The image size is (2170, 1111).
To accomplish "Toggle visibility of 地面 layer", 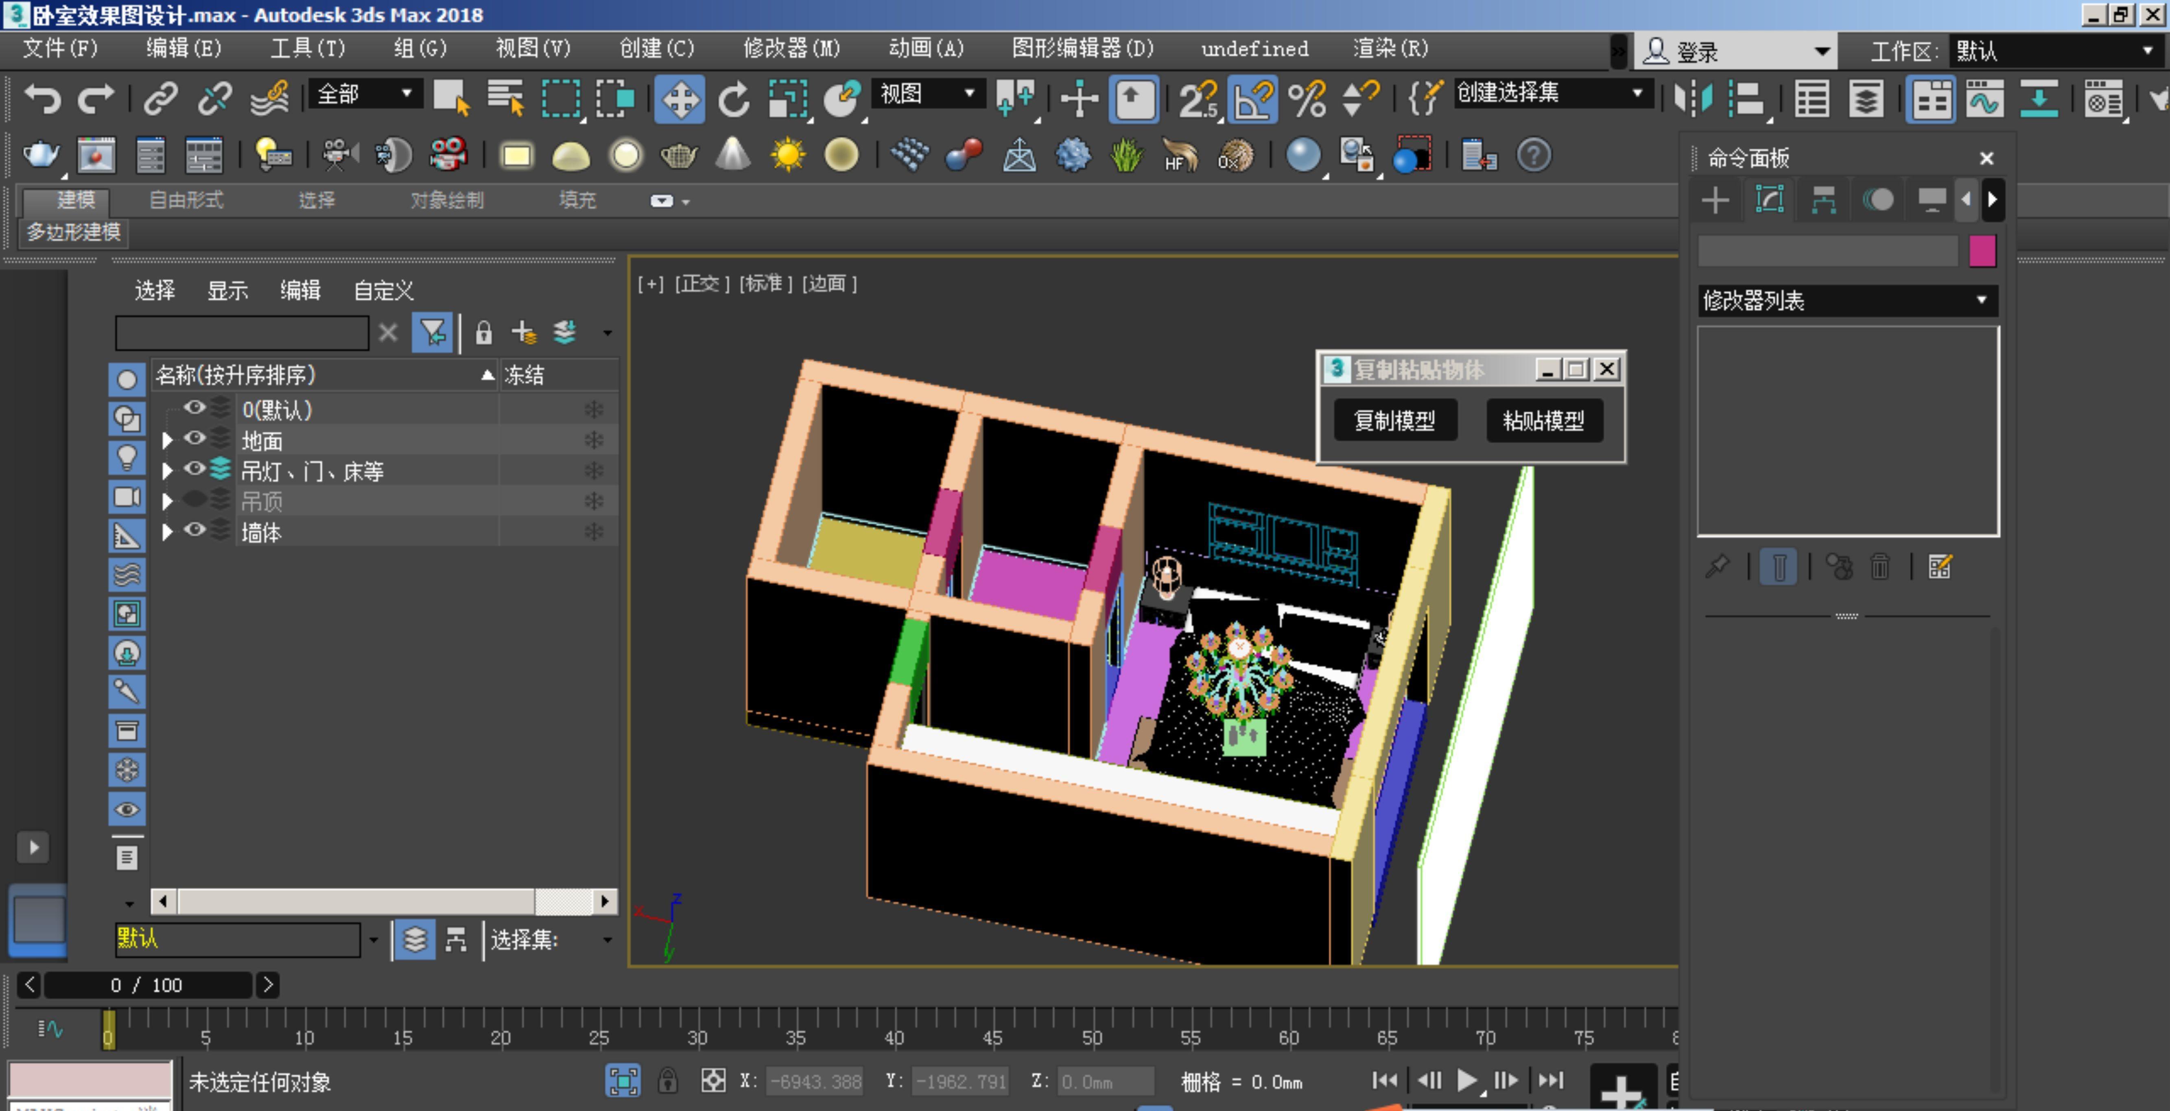I will (x=194, y=438).
